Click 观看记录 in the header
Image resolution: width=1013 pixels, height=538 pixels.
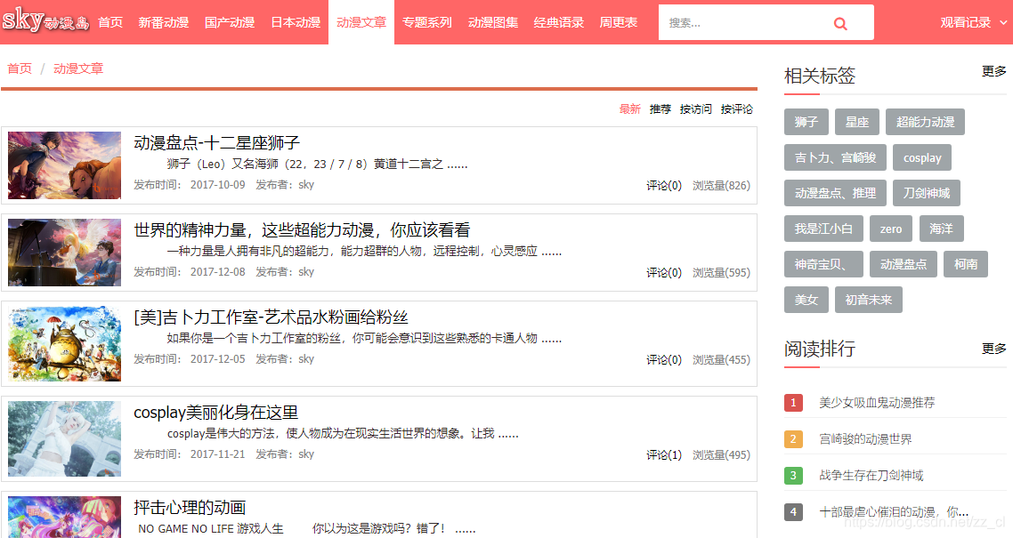click(965, 22)
